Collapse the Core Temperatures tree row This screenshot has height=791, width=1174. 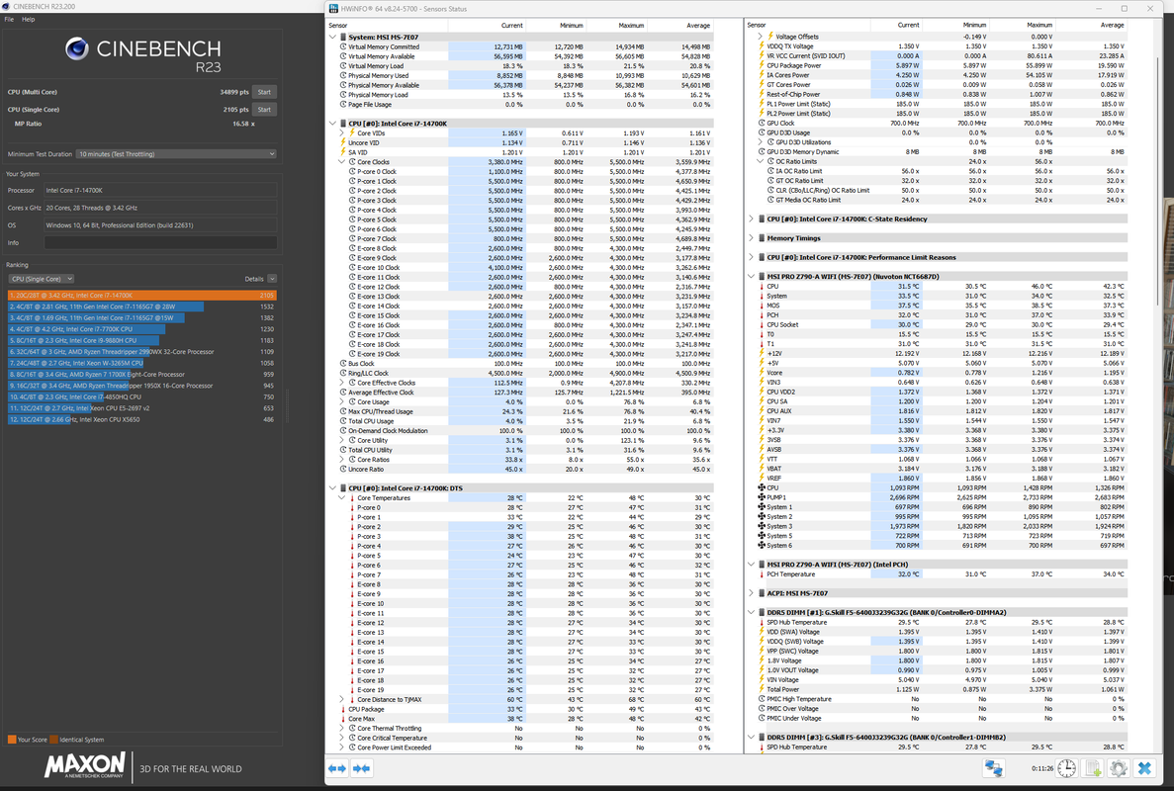342,497
